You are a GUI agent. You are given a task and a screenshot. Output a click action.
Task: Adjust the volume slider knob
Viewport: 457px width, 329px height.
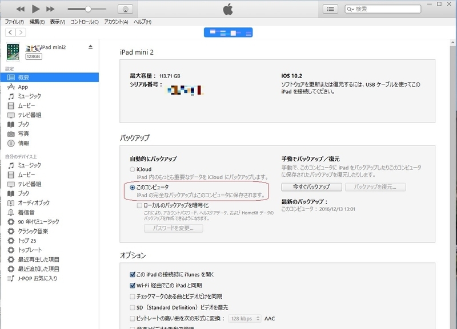point(88,9)
